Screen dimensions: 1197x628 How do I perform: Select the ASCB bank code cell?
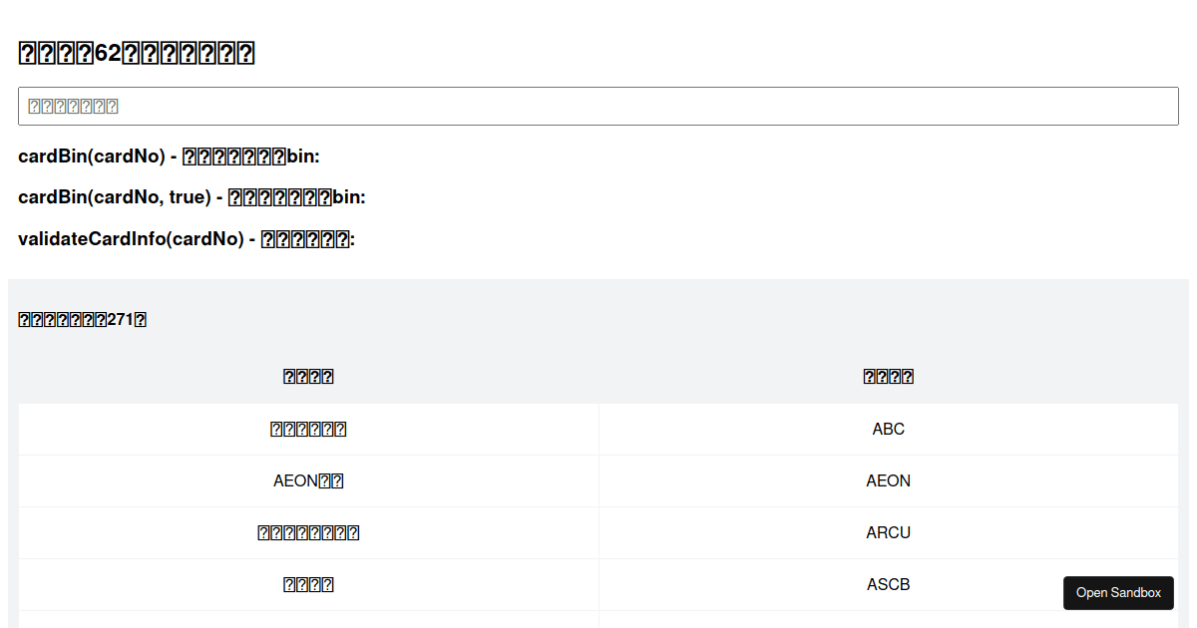[x=889, y=585]
